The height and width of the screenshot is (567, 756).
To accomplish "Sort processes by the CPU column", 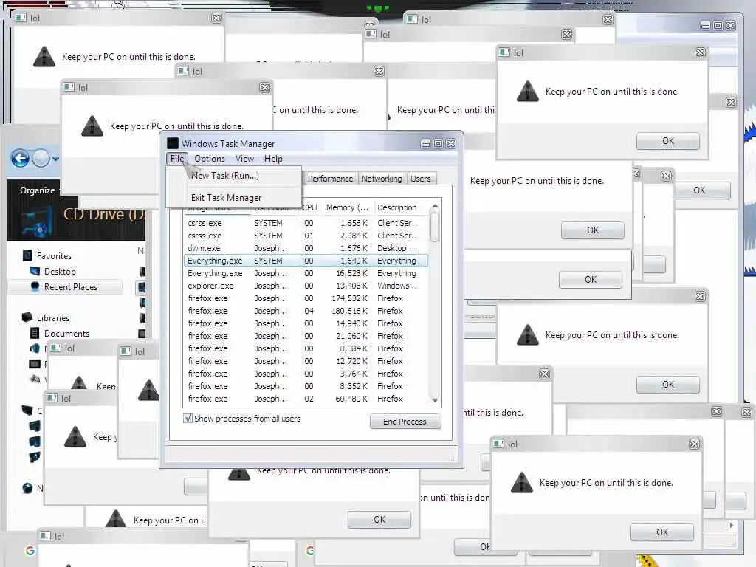I will click(x=310, y=207).
